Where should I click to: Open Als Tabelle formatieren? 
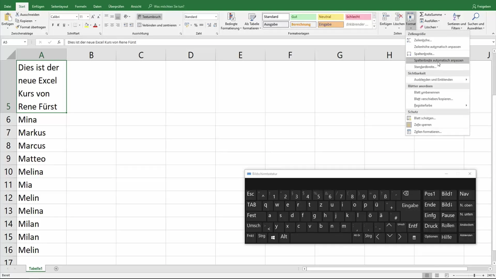[252, 22]
